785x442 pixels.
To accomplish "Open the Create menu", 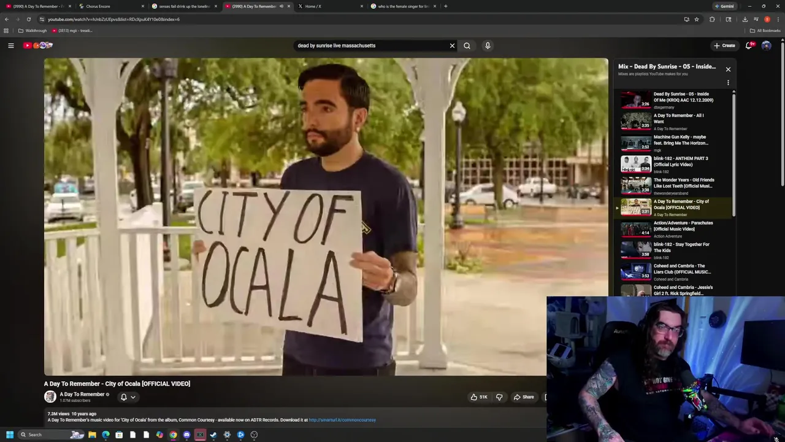I will click(724, 45).
